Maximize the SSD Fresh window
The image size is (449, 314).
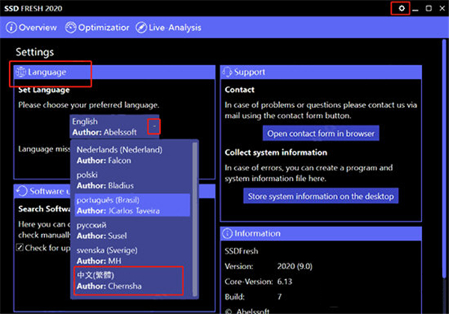(x=428, y=8)
